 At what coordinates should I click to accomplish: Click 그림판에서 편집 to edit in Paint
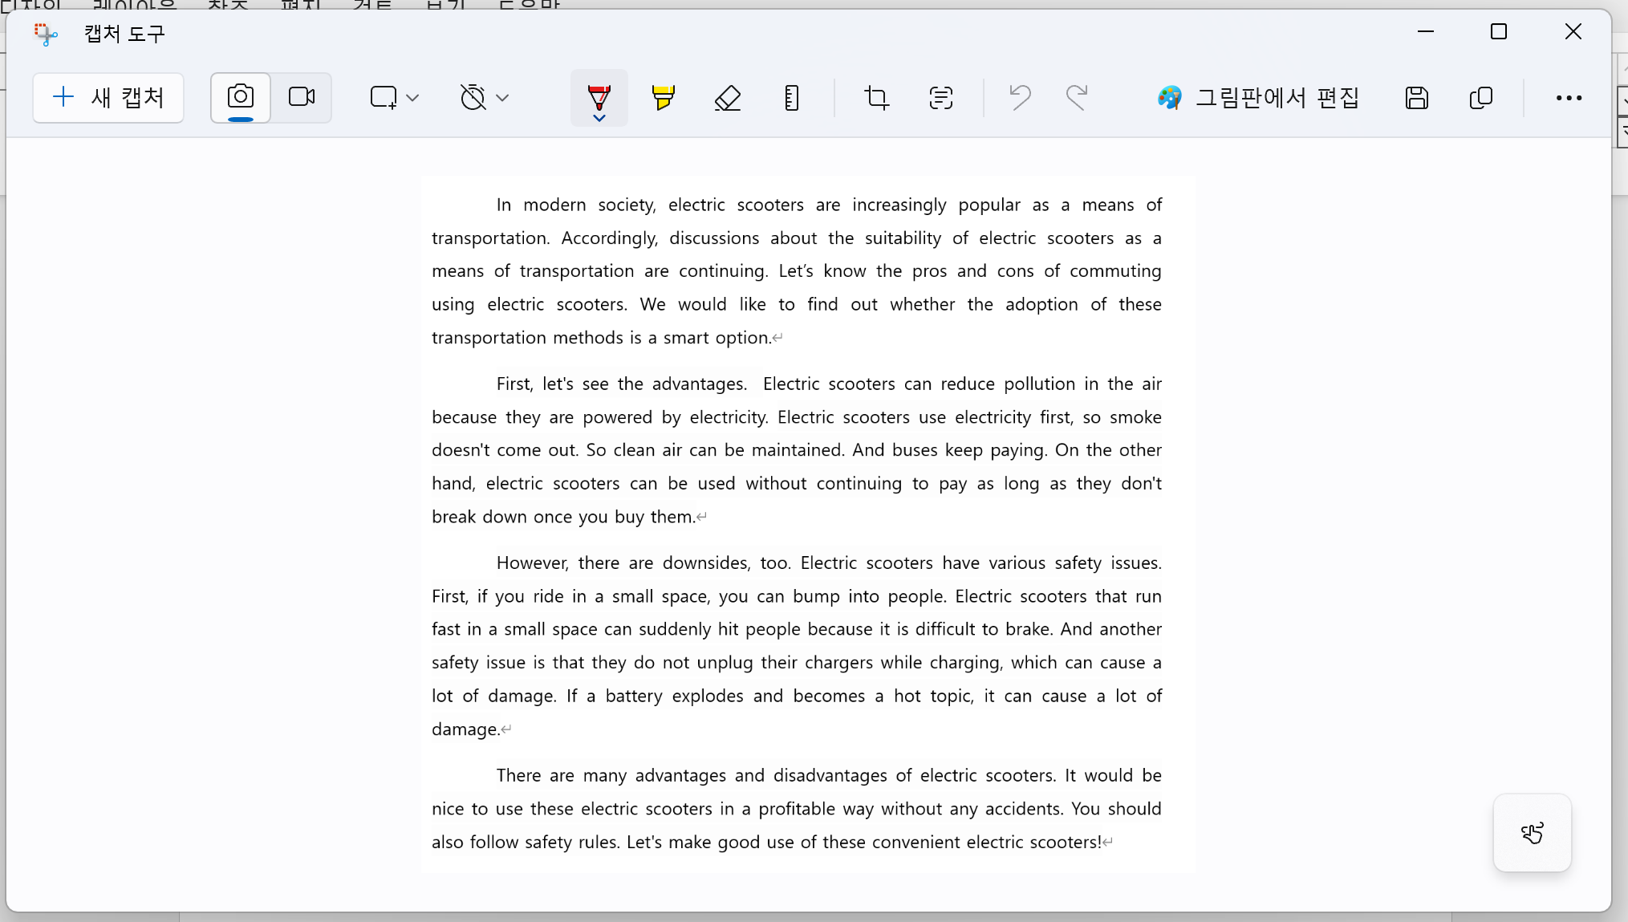click(x=1258, y=98)
